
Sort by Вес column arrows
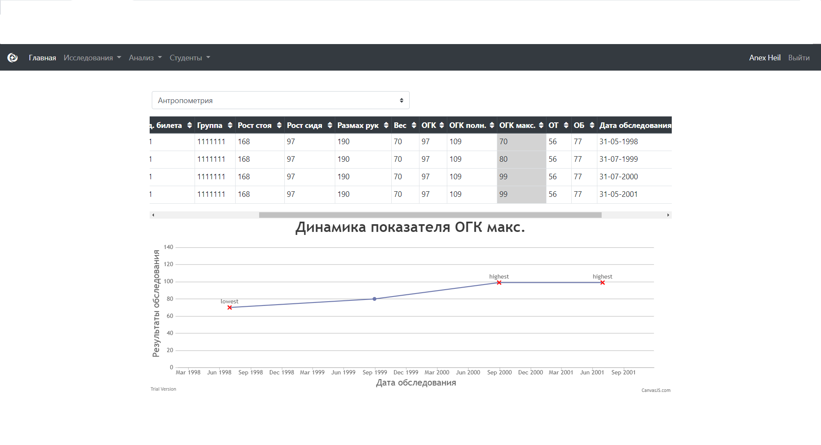(x=414, y=125)
